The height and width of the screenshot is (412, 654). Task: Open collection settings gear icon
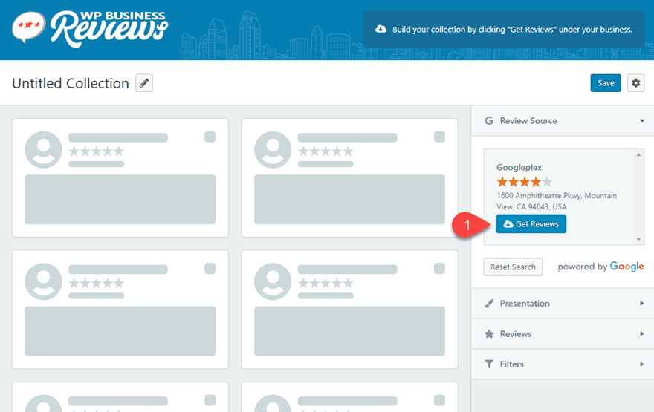635,83
